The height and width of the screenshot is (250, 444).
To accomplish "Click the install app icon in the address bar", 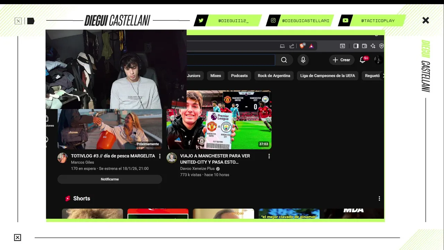I will [x=282, y=46].
